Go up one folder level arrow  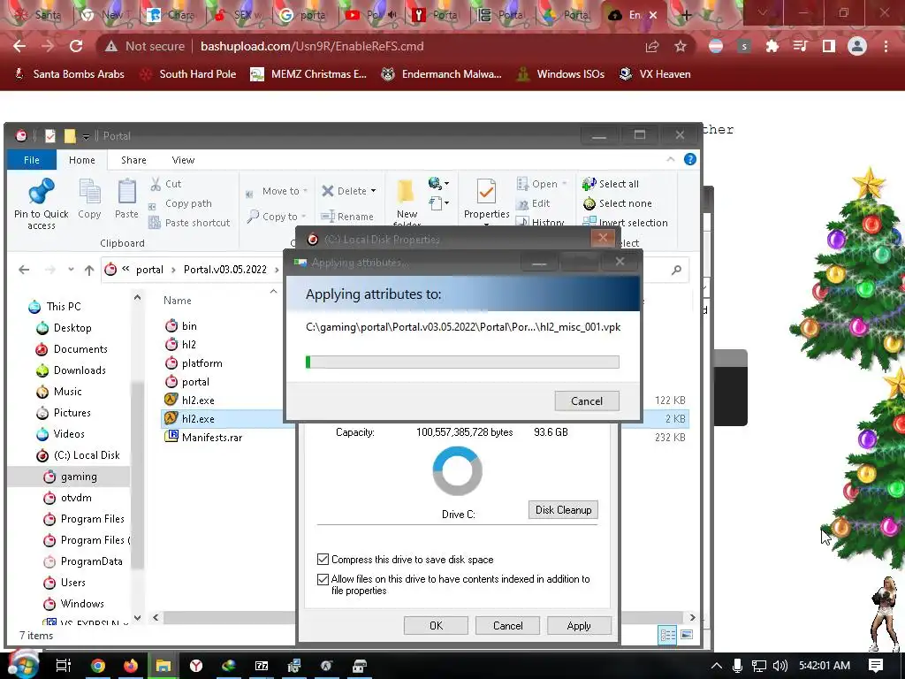(89, 270)
